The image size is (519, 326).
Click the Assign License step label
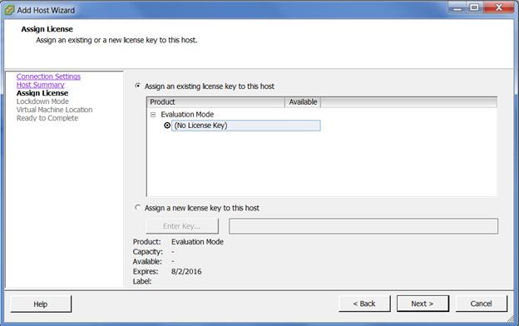(x=42, y=93)
